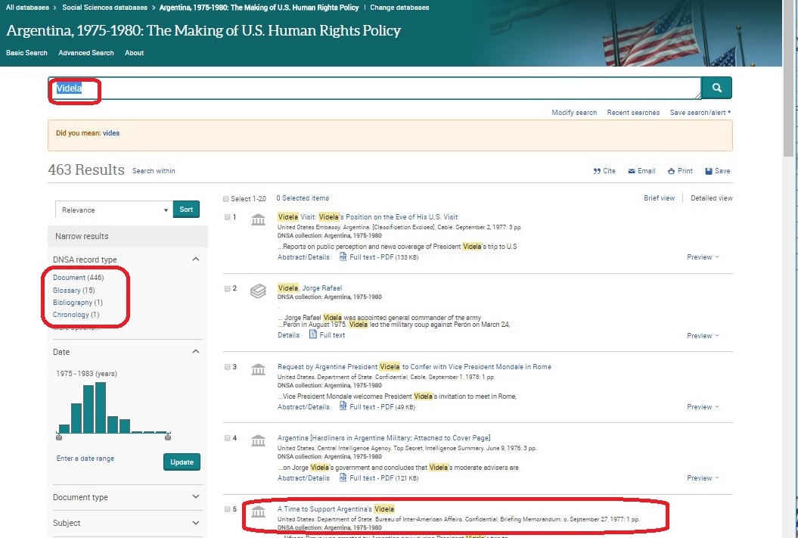Filter by Glossary (15)
The width and height of the screenshot is (798, 538).
coord(74,290)
